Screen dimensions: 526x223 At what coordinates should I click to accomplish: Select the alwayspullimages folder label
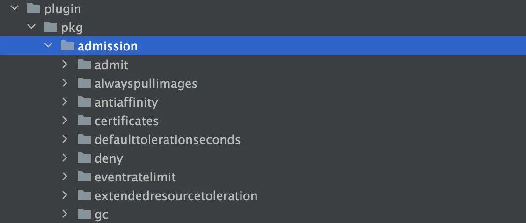click(x=146, y=84)
